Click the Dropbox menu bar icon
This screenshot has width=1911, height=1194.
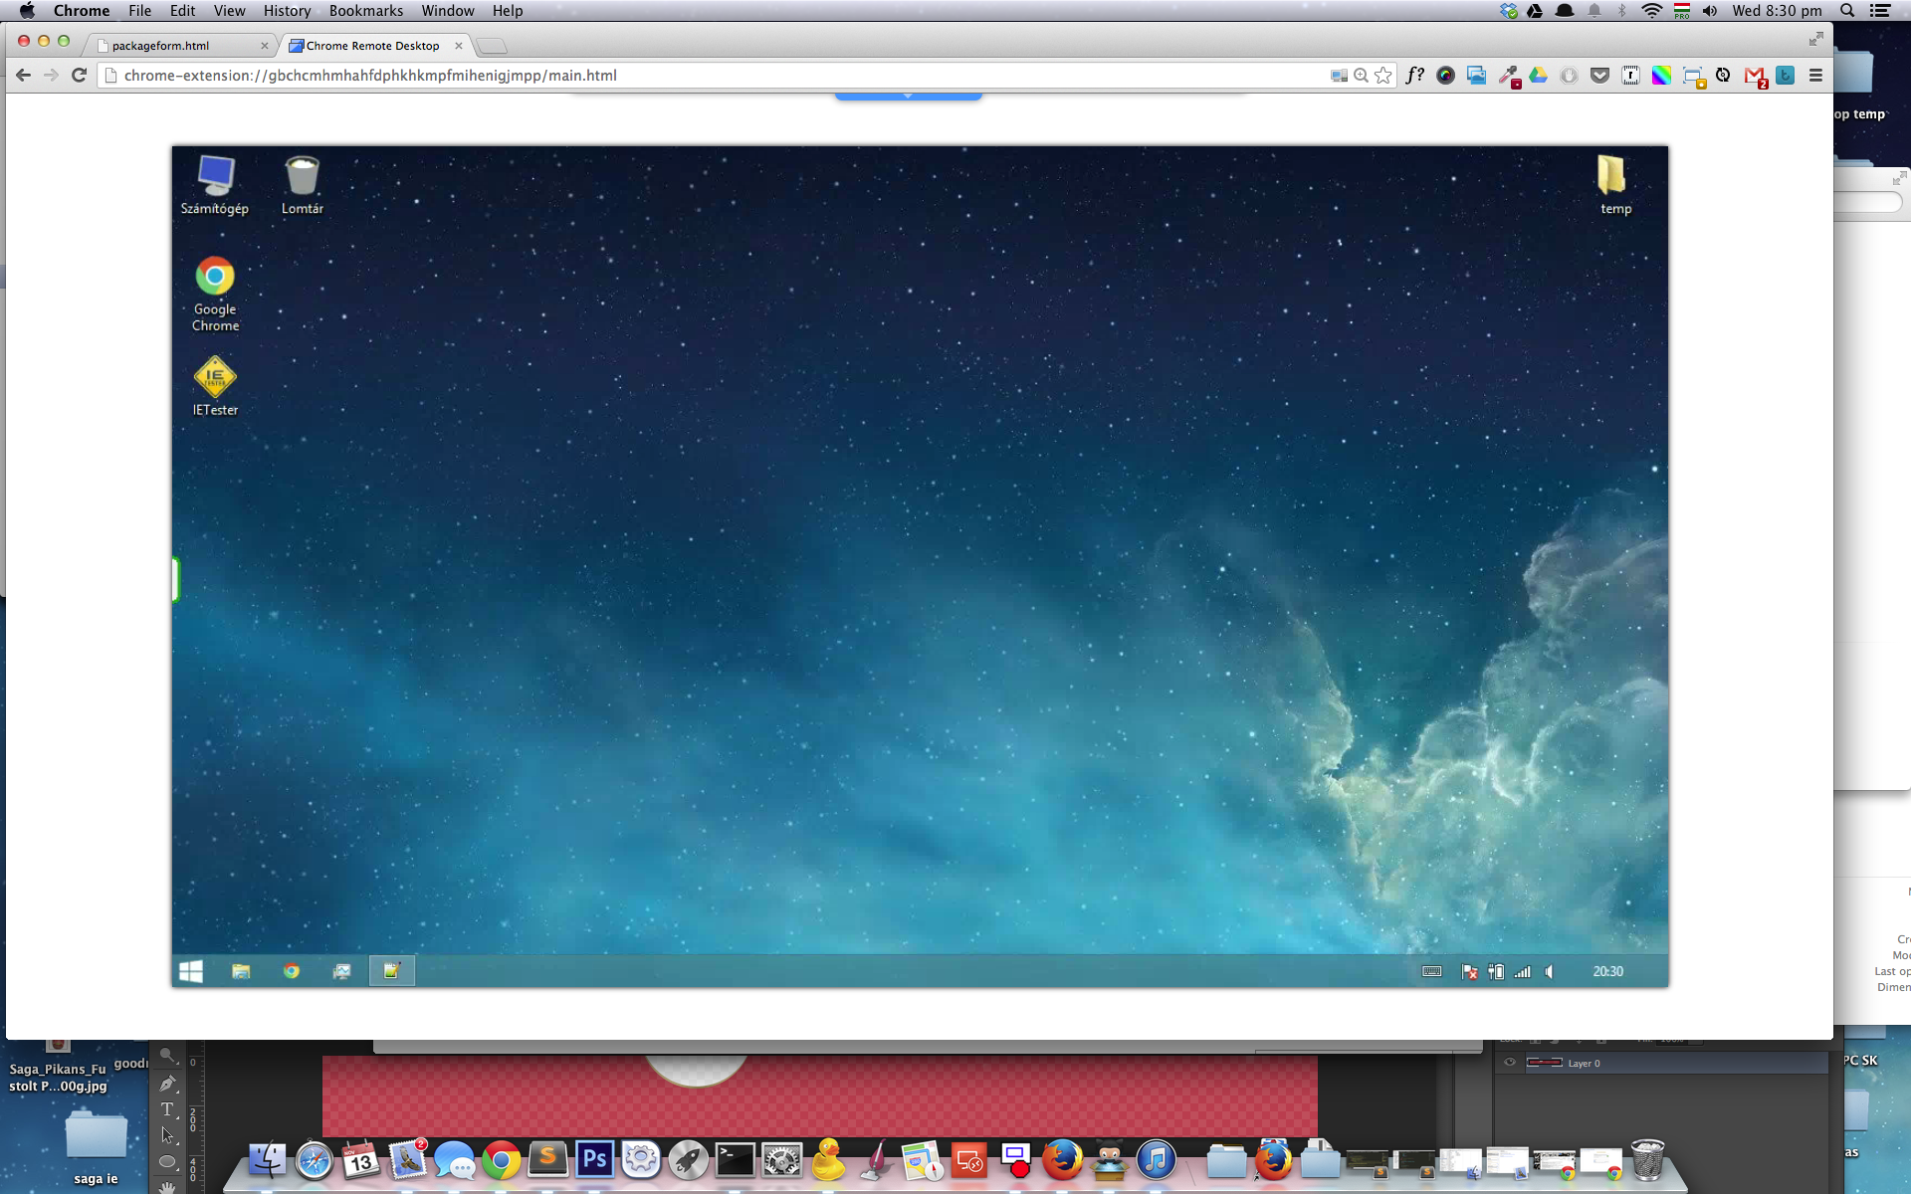click(x=1510, y=11)
